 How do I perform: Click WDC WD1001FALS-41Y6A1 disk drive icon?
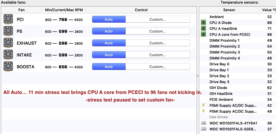[x=204, y=123]
